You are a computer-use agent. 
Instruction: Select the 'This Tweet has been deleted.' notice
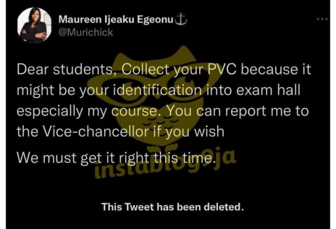tap(173, 207)
